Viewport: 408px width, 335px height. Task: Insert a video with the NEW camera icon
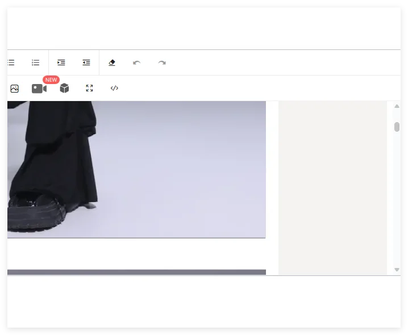pos(39,89)
